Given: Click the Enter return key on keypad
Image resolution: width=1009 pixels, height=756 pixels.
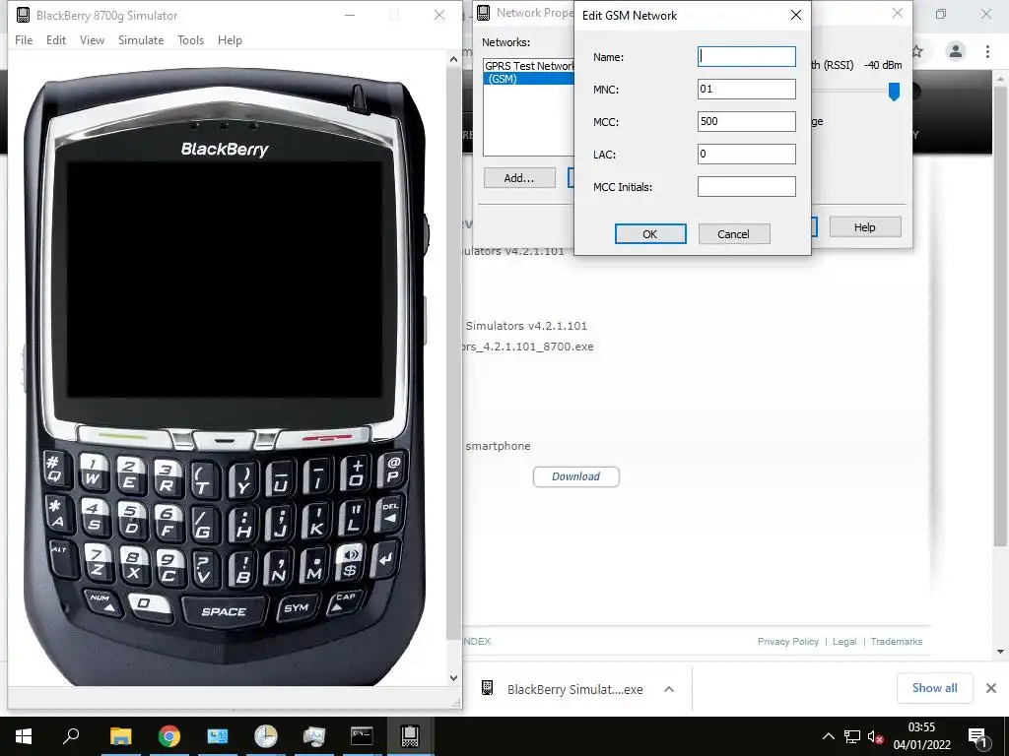Looking at the screenshot, I should (385, 559).
